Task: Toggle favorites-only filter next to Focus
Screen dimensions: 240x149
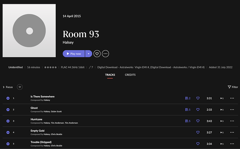Action: [20, 87]
